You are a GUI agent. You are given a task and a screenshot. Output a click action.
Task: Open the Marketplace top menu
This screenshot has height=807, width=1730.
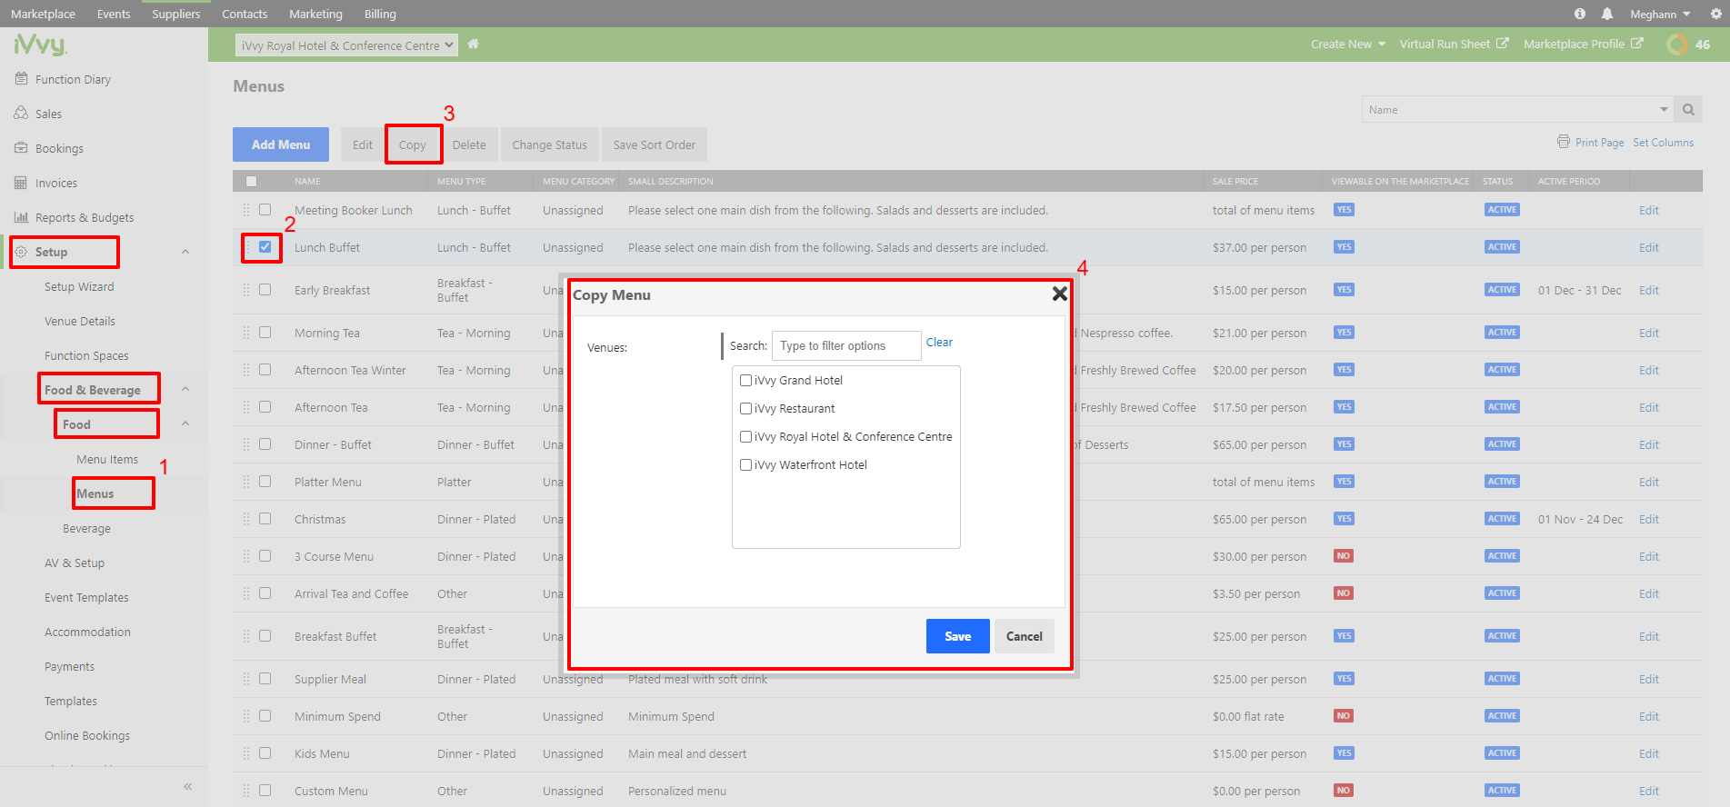[x=43, y=14]
